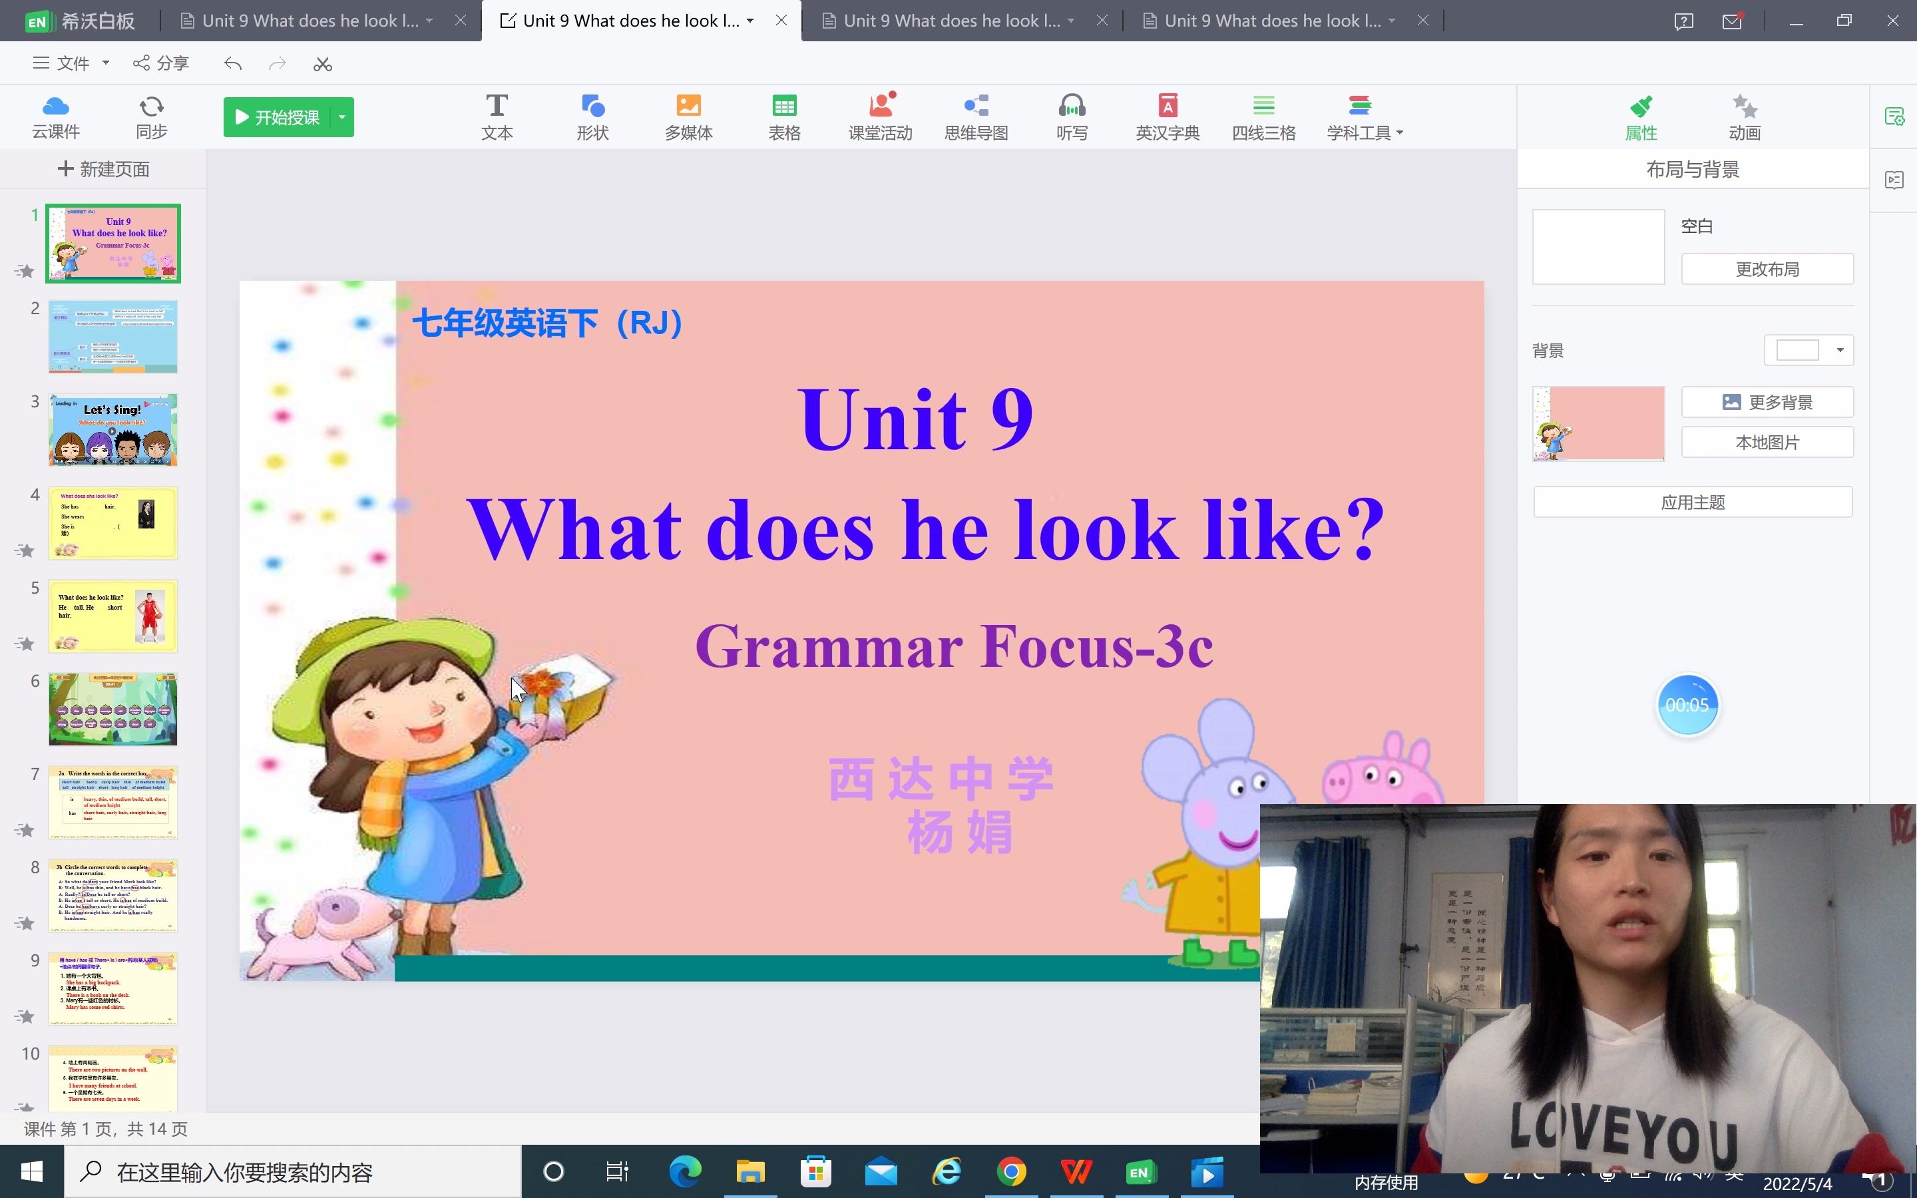The height and width of the screenshot is (1198, 1917).
Task: Click the animation star beside slide 7
Action: coord(25,829)
